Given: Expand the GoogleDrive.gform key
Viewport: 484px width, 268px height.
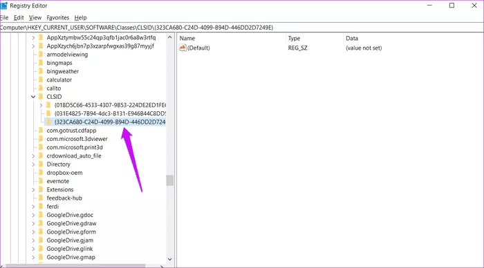Looking at the screenshot, I should click(33, 232).
